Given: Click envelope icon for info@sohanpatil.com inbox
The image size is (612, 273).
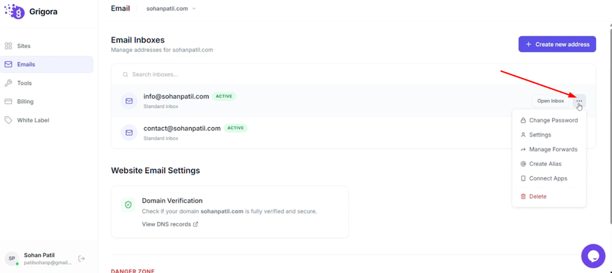Looking at the screenshot, I should [129, 101].
